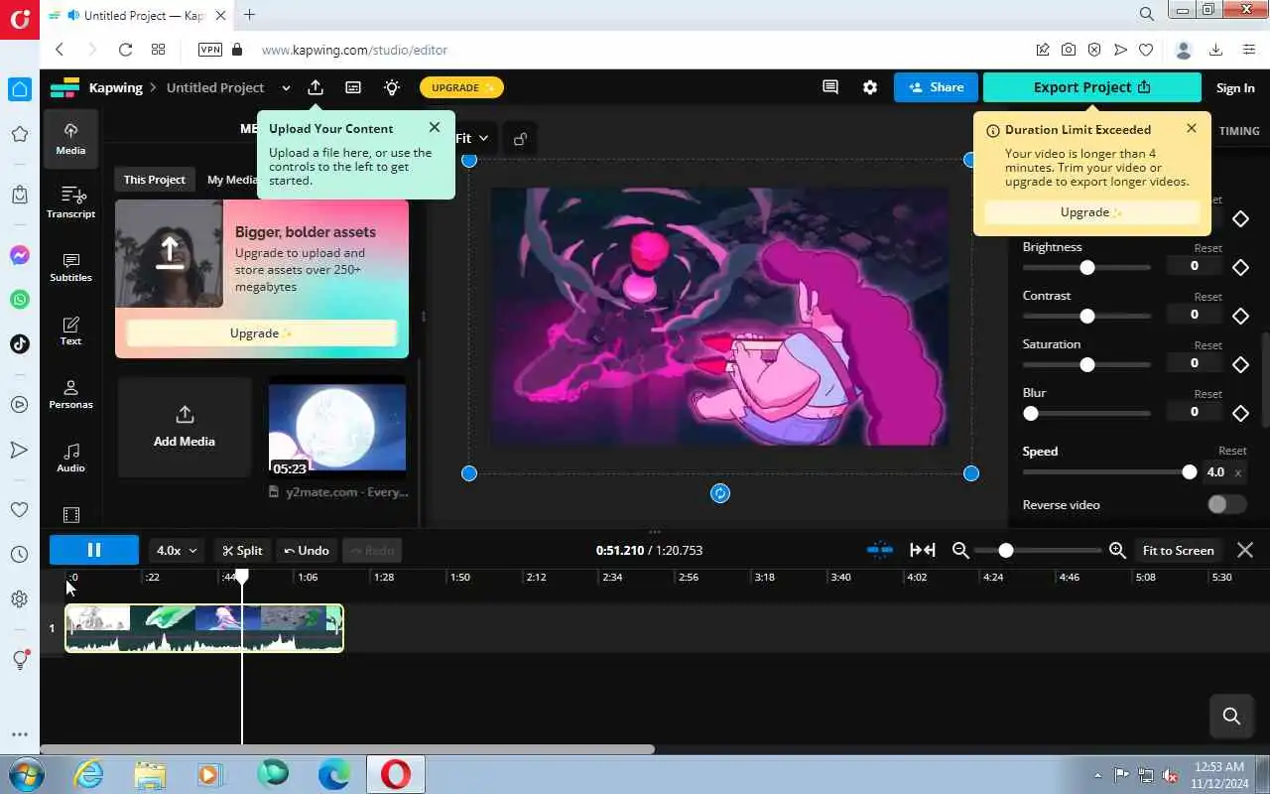Click the subtitles icon in top bar
This screenshot has height=794, width=1270.
353,87
